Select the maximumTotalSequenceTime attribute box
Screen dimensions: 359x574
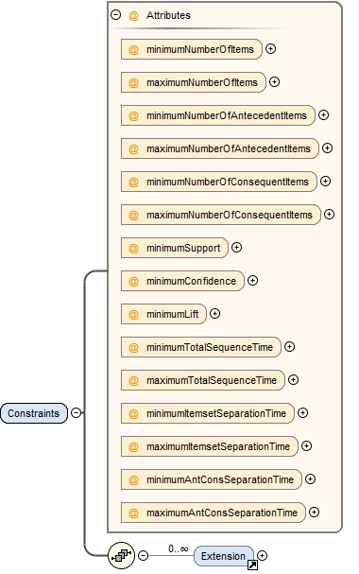coord(203,380)
